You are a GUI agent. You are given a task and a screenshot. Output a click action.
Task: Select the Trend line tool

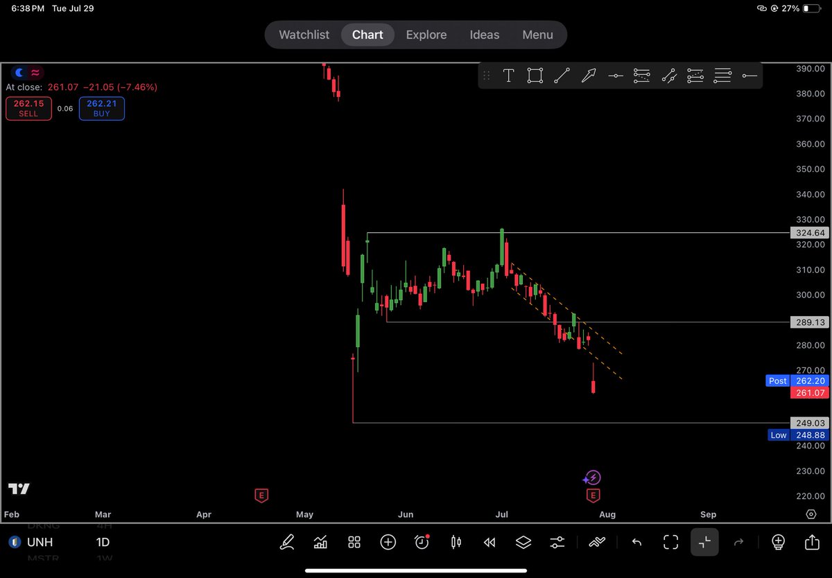click(562, 76)
